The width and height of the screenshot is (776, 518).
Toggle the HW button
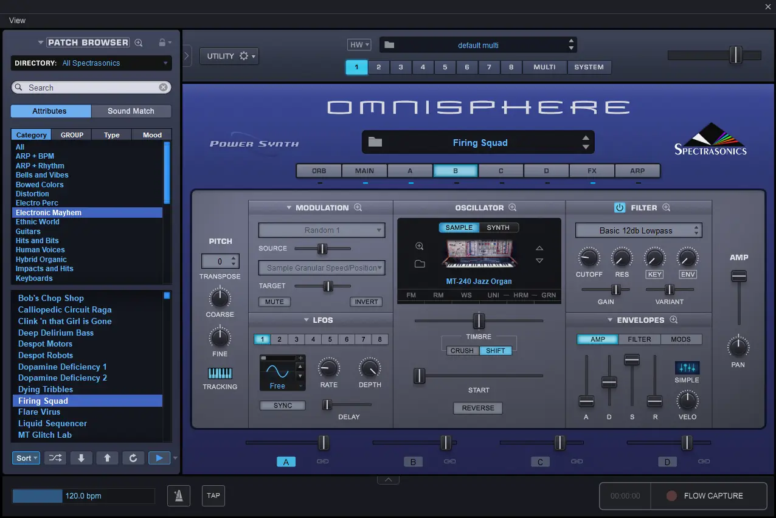point(358,45)
